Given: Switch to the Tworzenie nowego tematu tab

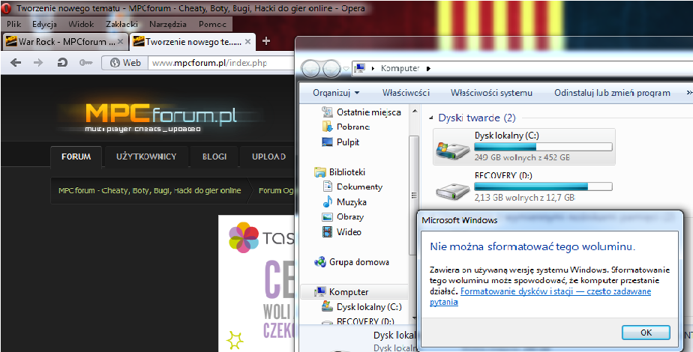Looking at the screenshot, I should (x=192, y=41).
